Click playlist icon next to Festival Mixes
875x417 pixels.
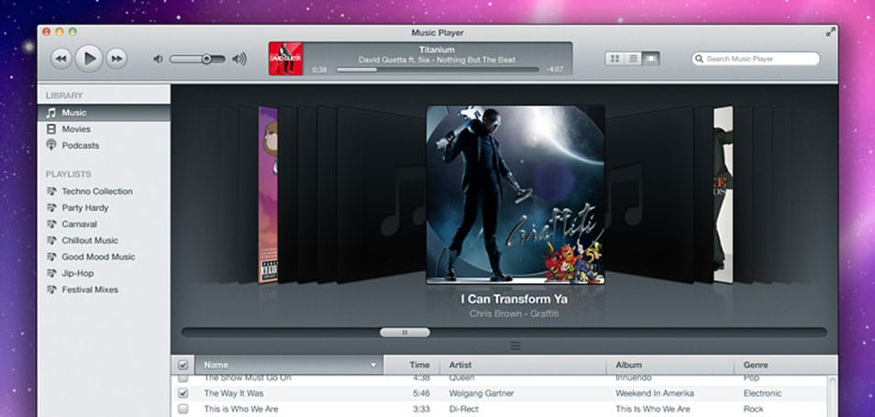pos(51,290)
